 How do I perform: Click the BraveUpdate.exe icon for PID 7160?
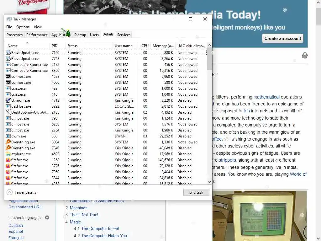pos(8,53)
